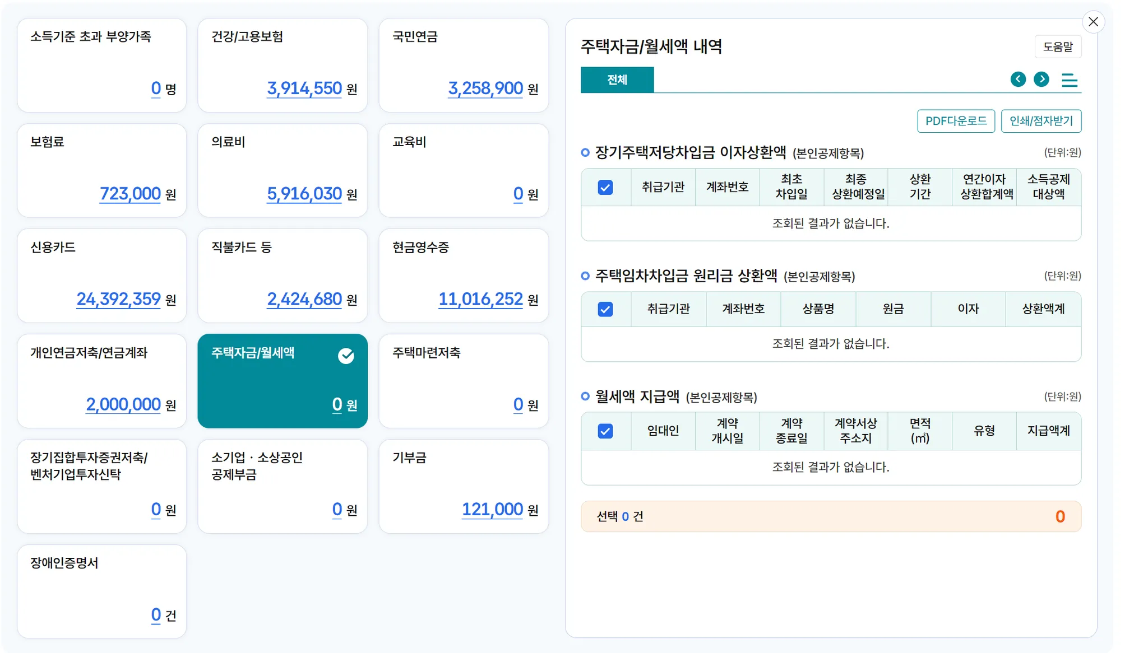This screenshot has width=1148, height=653.
Task: Click the next arrow circle icon
Action: pyautogui.click(x=1041, y=80)
